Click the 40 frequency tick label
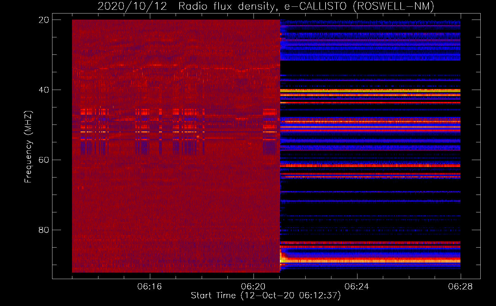 pos(44,90)
